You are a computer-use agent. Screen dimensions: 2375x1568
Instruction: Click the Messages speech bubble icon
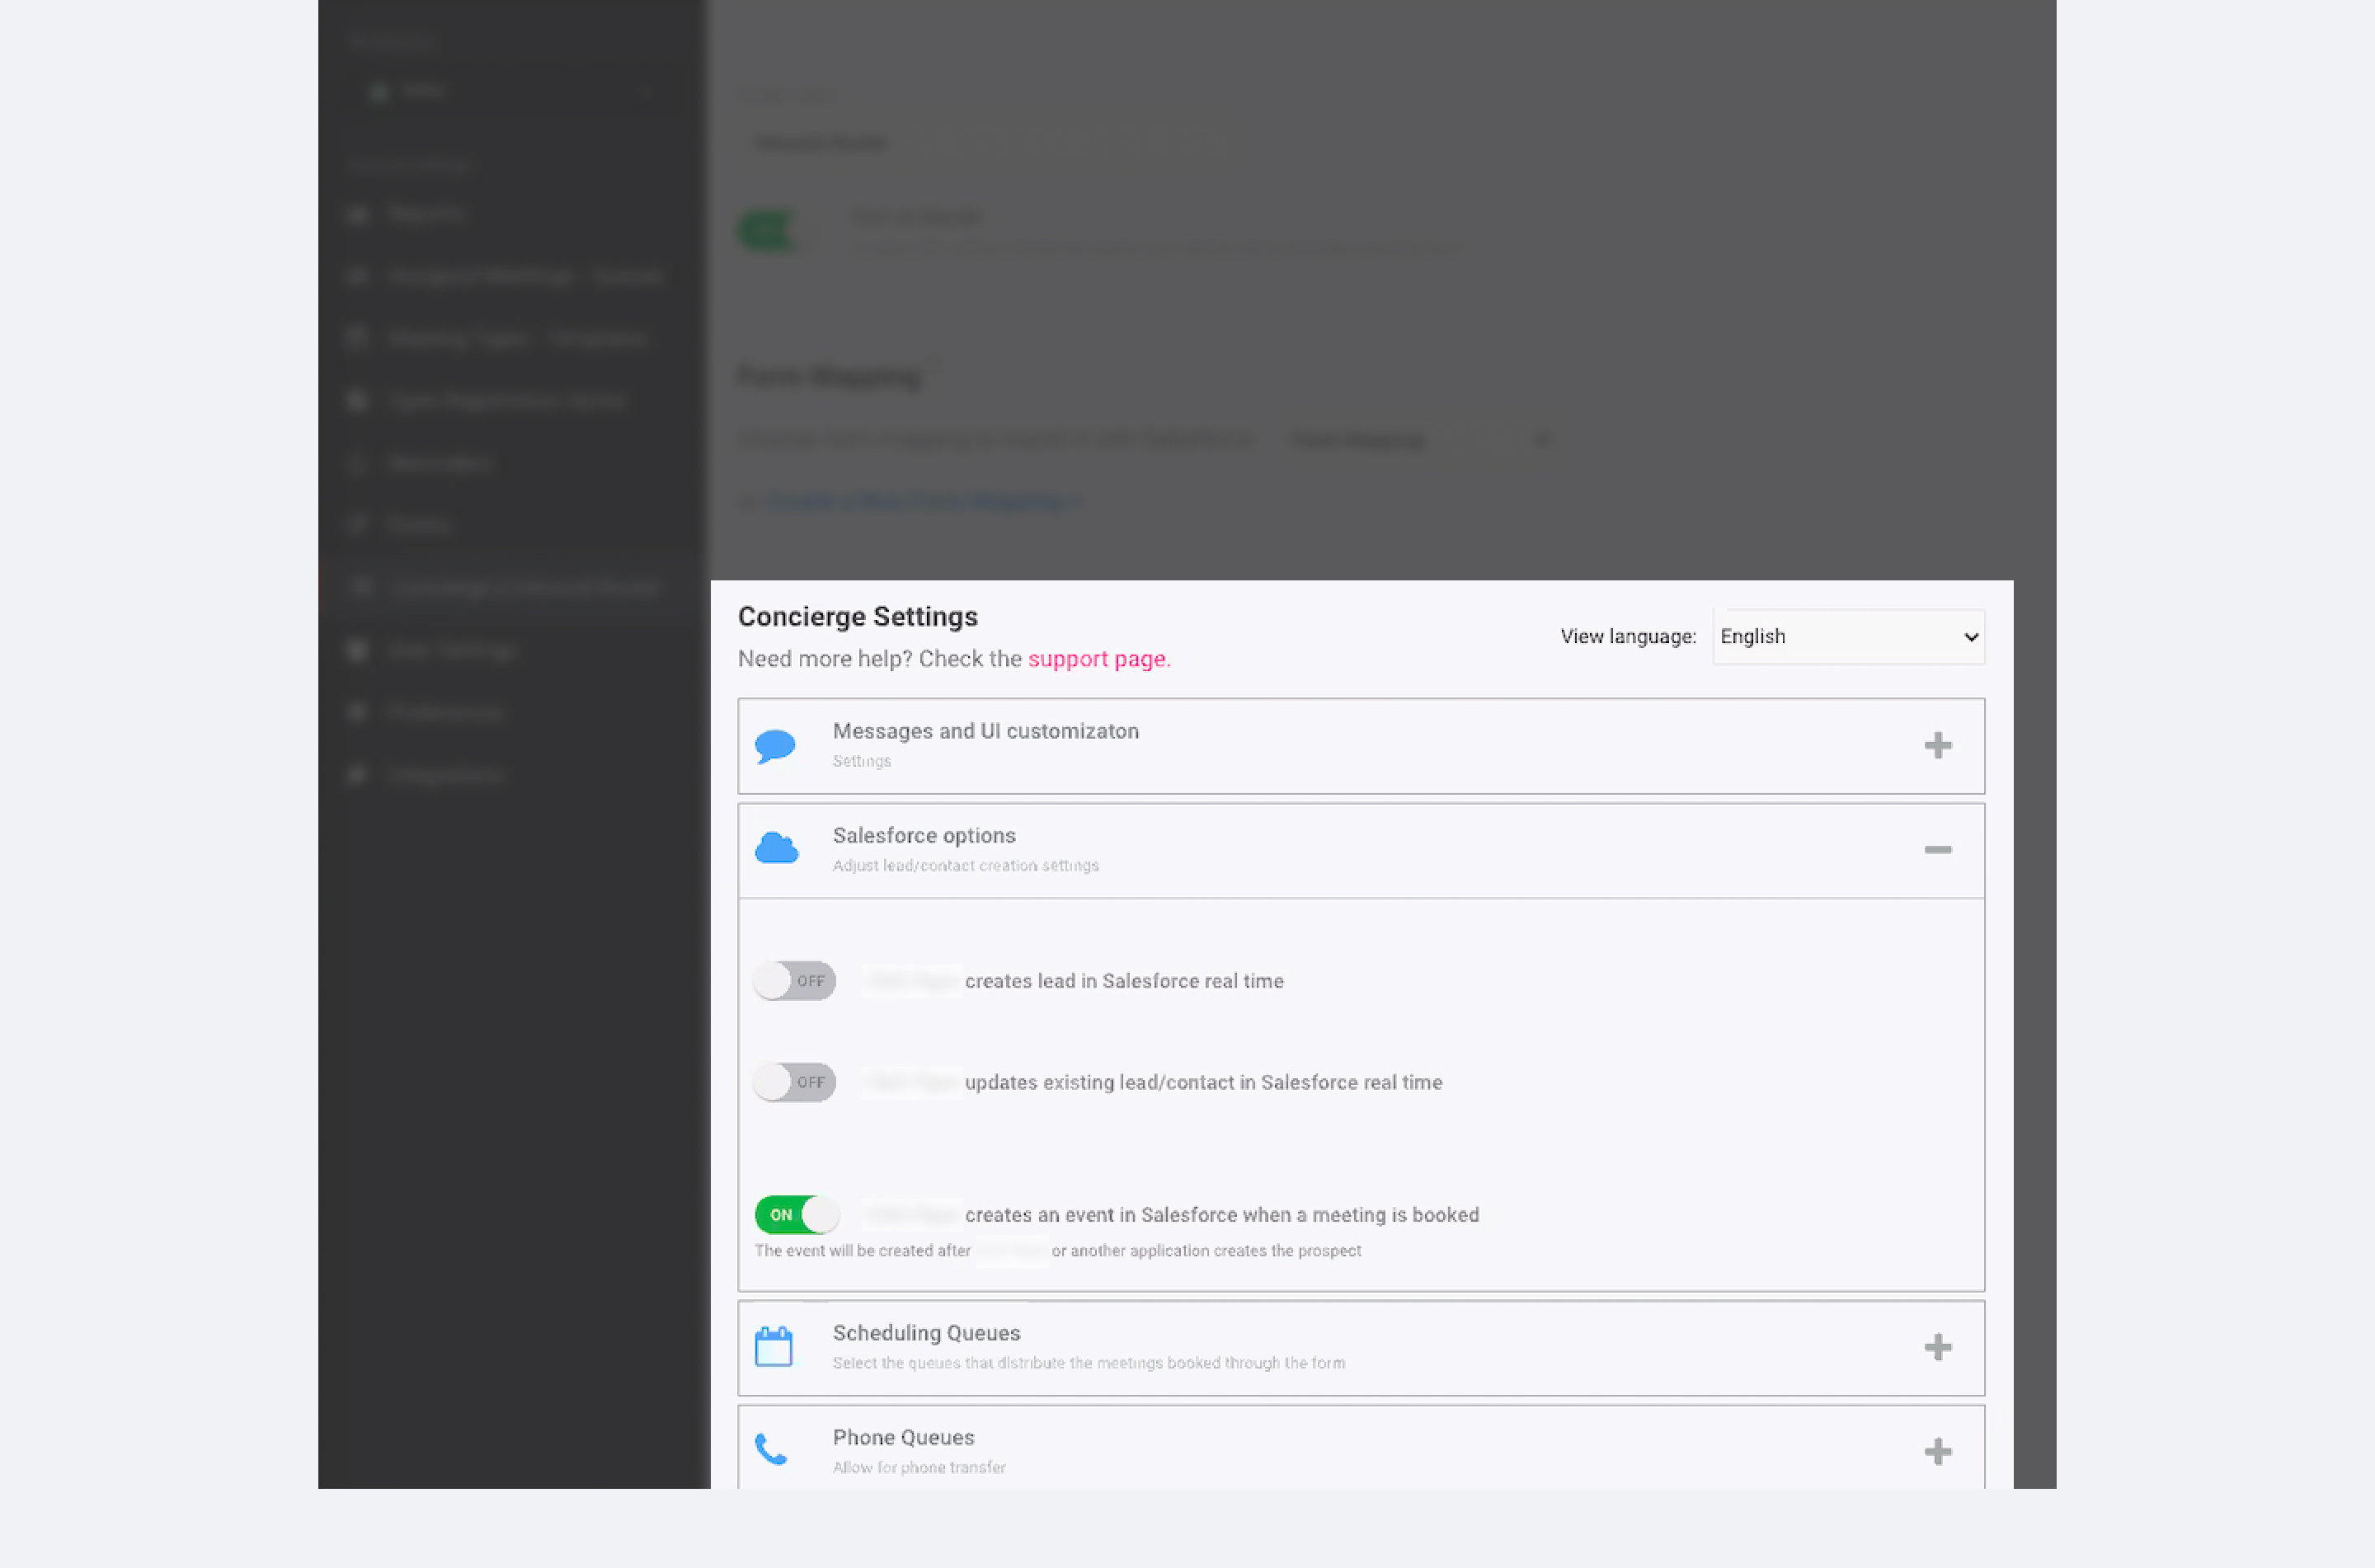(775, 746)
